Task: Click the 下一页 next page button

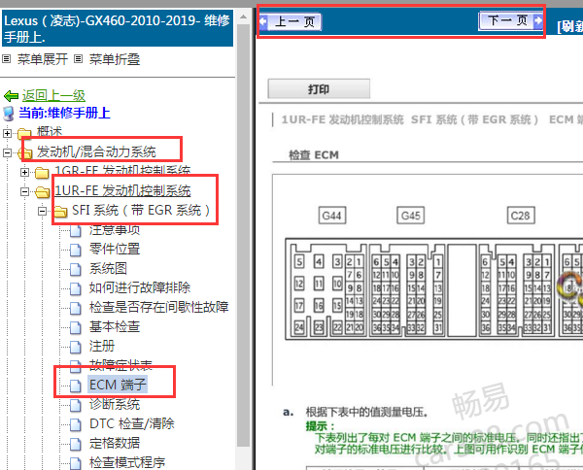Action: point(511,20)
